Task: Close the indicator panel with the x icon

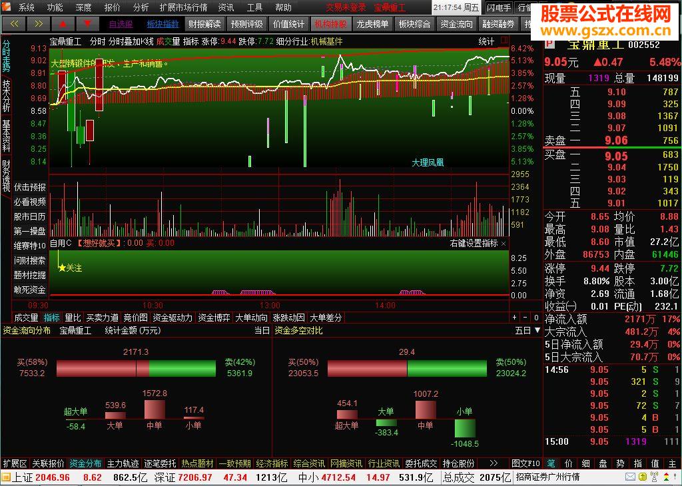Action: [x=504, y=244]
